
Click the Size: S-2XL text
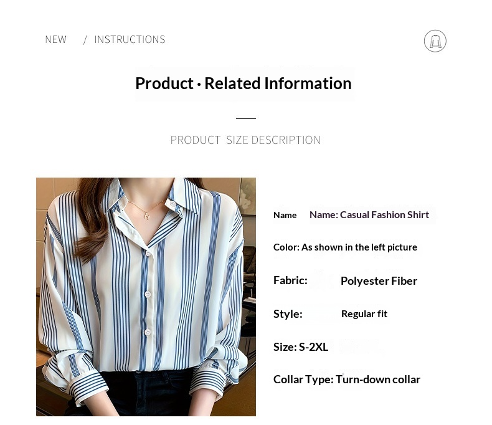pyautogui.click(x=301, y=347)
